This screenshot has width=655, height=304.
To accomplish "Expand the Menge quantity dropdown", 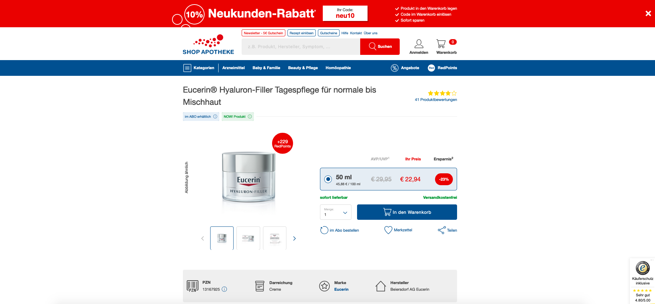I will pos(336,212).
